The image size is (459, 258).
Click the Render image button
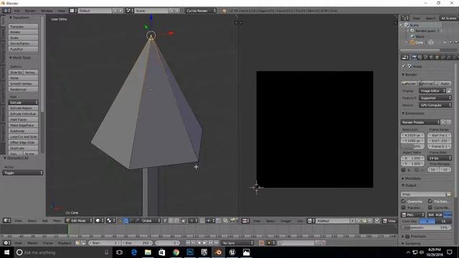coord(409,83)
